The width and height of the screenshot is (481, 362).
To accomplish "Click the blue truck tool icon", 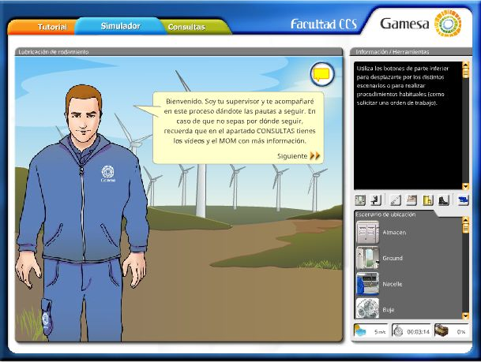I will pos(463,200).
